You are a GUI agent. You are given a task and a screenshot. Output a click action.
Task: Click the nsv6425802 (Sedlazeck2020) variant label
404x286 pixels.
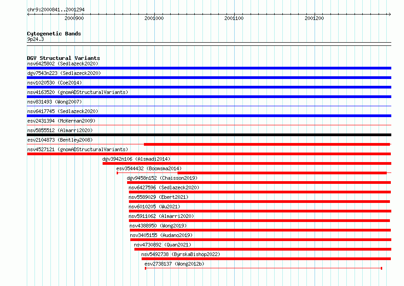click(63, 64)
